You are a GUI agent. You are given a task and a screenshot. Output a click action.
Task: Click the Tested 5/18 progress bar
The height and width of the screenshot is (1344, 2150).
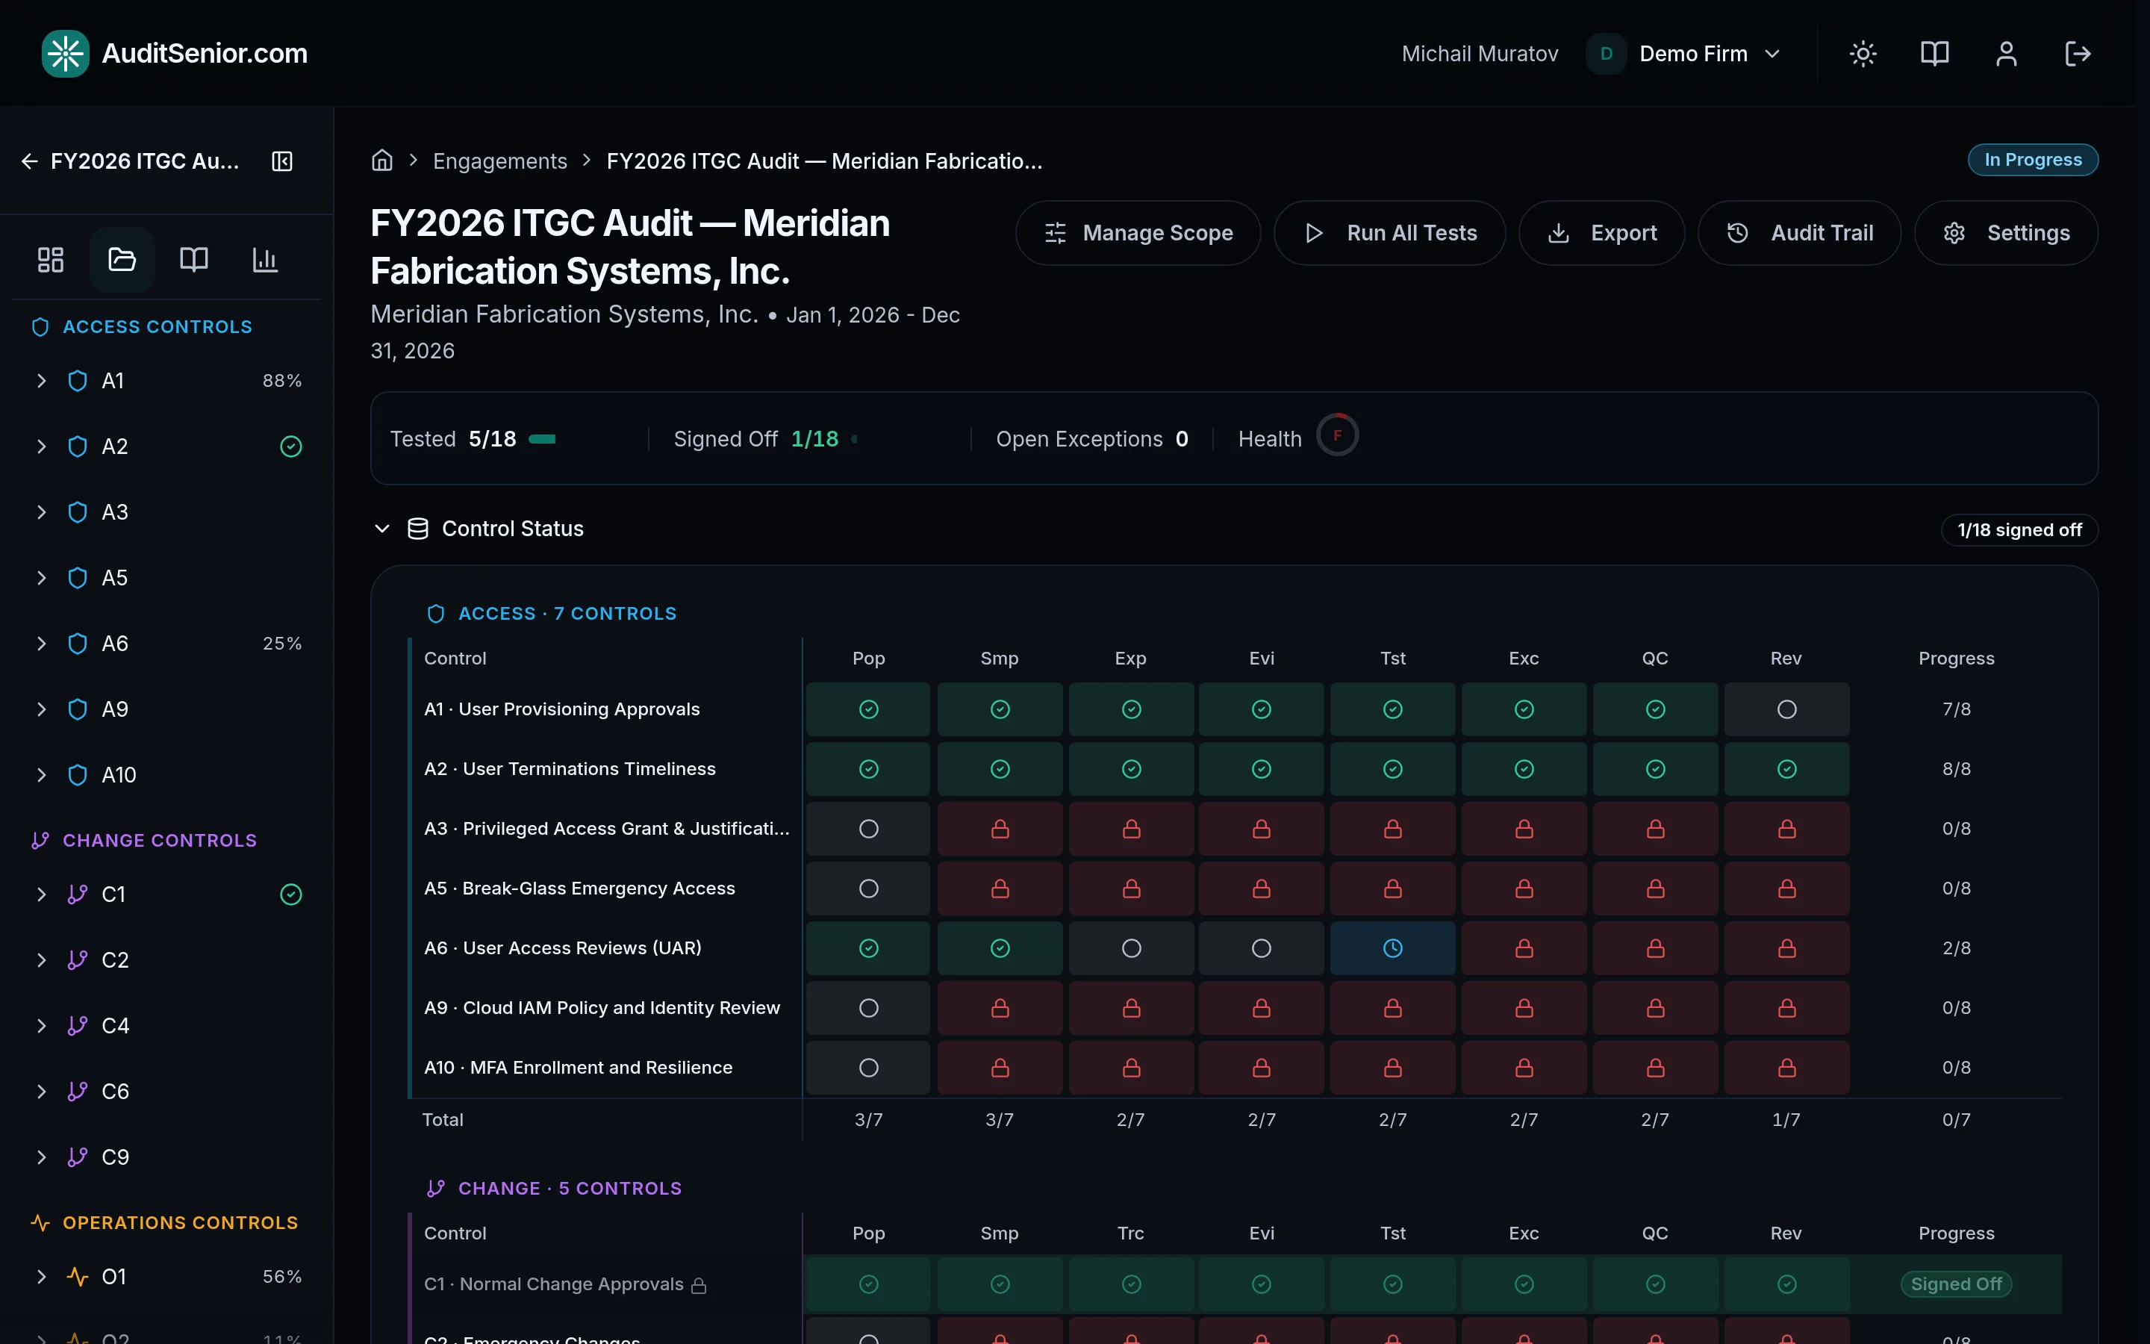coord(542,439)
